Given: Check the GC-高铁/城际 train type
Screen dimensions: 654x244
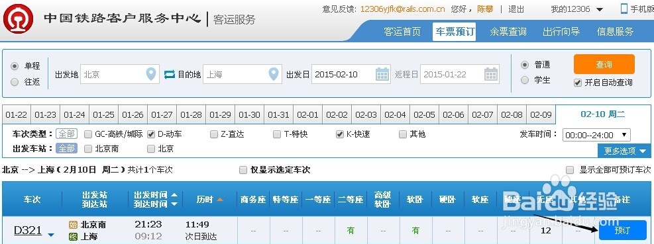Looking at the screenshot, I should 88,134.
